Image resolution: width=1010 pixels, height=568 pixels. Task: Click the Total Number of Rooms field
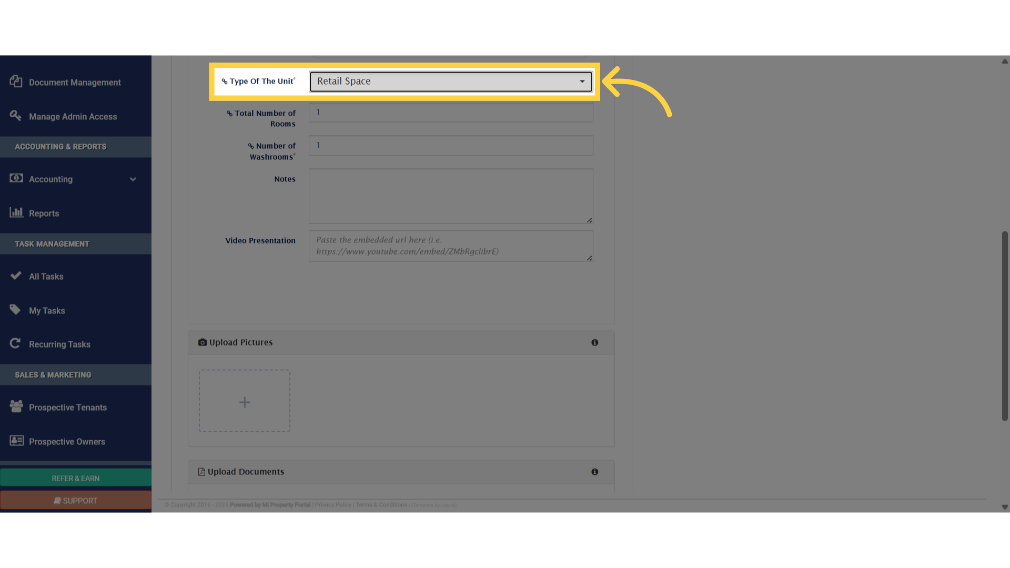point(451,113)
